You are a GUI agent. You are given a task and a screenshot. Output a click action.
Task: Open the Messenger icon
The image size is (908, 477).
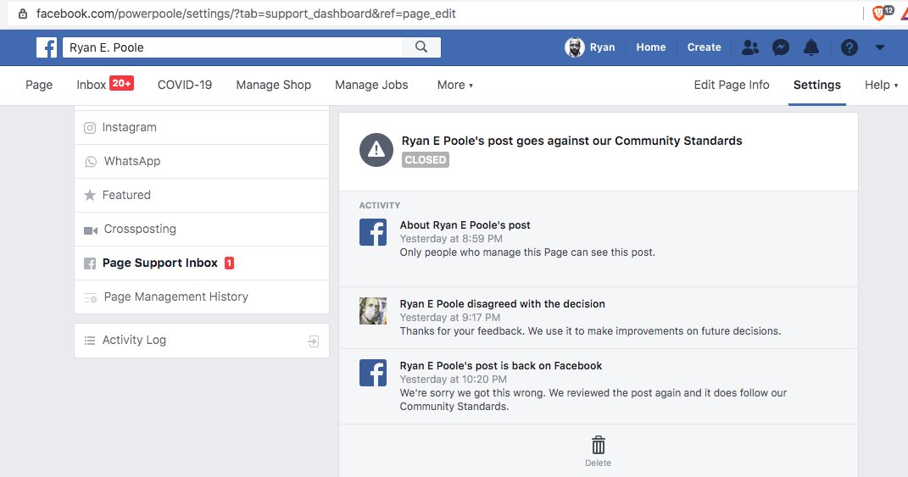pyautogui.click(x=781, y=47)
